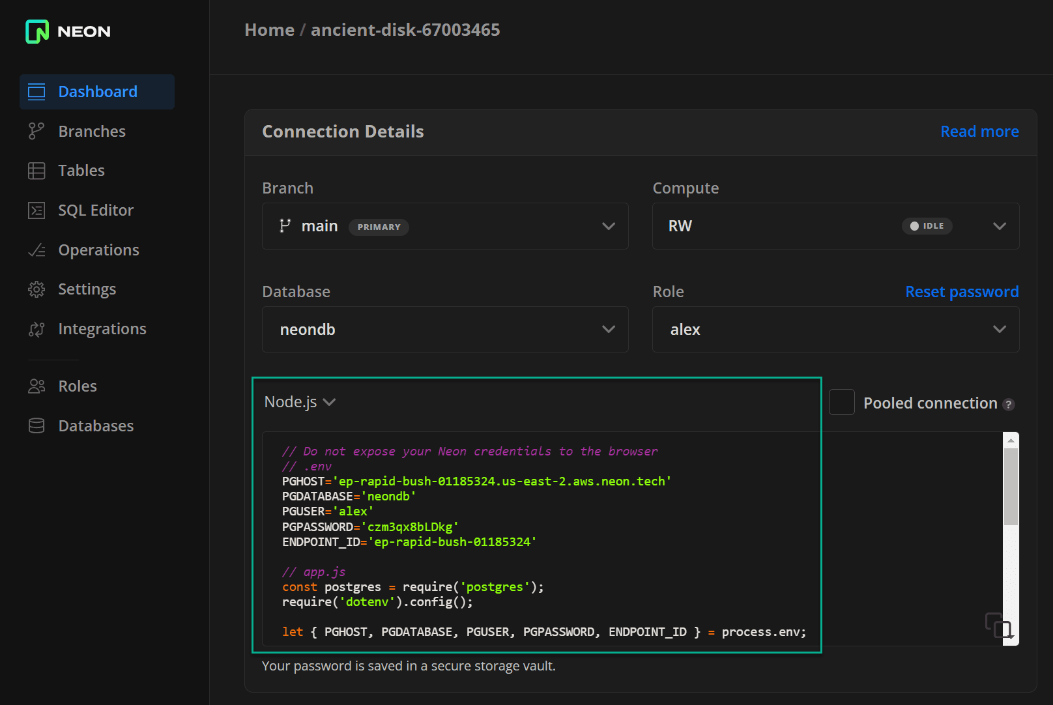Image resolution: width=1053 pixels, height=705 pixels.
Task: Click the Neon logo
Action: 67,31
